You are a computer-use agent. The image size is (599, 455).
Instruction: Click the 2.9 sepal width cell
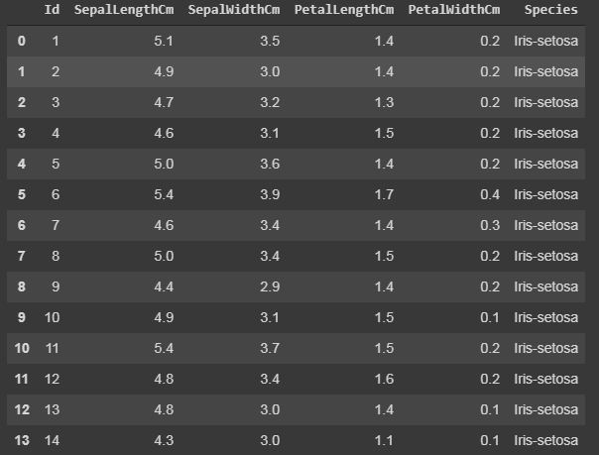point(270,286)
